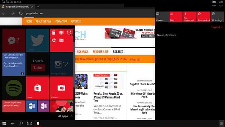Click the yugatech.com address bar
Screen dimensions: 225x127
(x=90, y=13)
